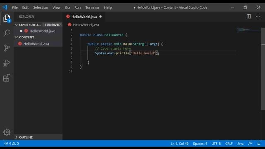The height and width of the screenshot is (149, 265).
Task: Click the Java icon in breadcrumb
Action: coord(70,25)
